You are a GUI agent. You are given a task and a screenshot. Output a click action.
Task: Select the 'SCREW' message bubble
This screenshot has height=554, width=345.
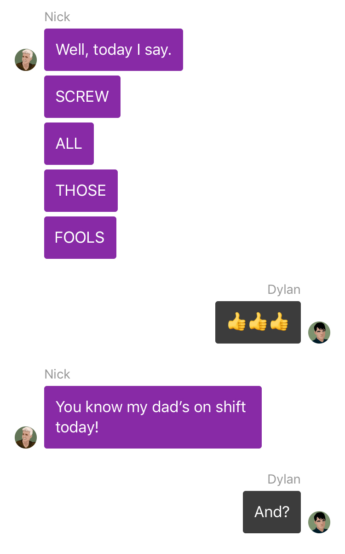(82, 97)
